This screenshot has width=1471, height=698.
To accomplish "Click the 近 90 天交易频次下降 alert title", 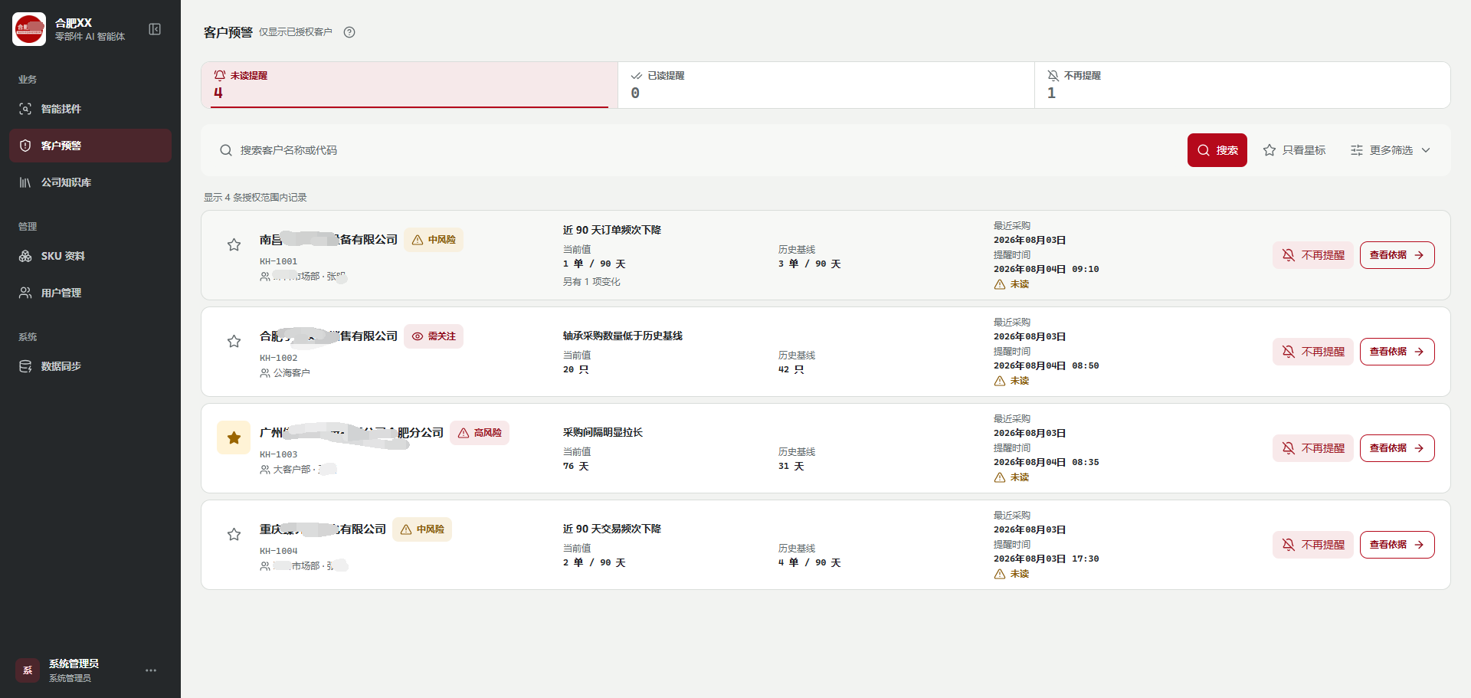I will click(612, 529).
